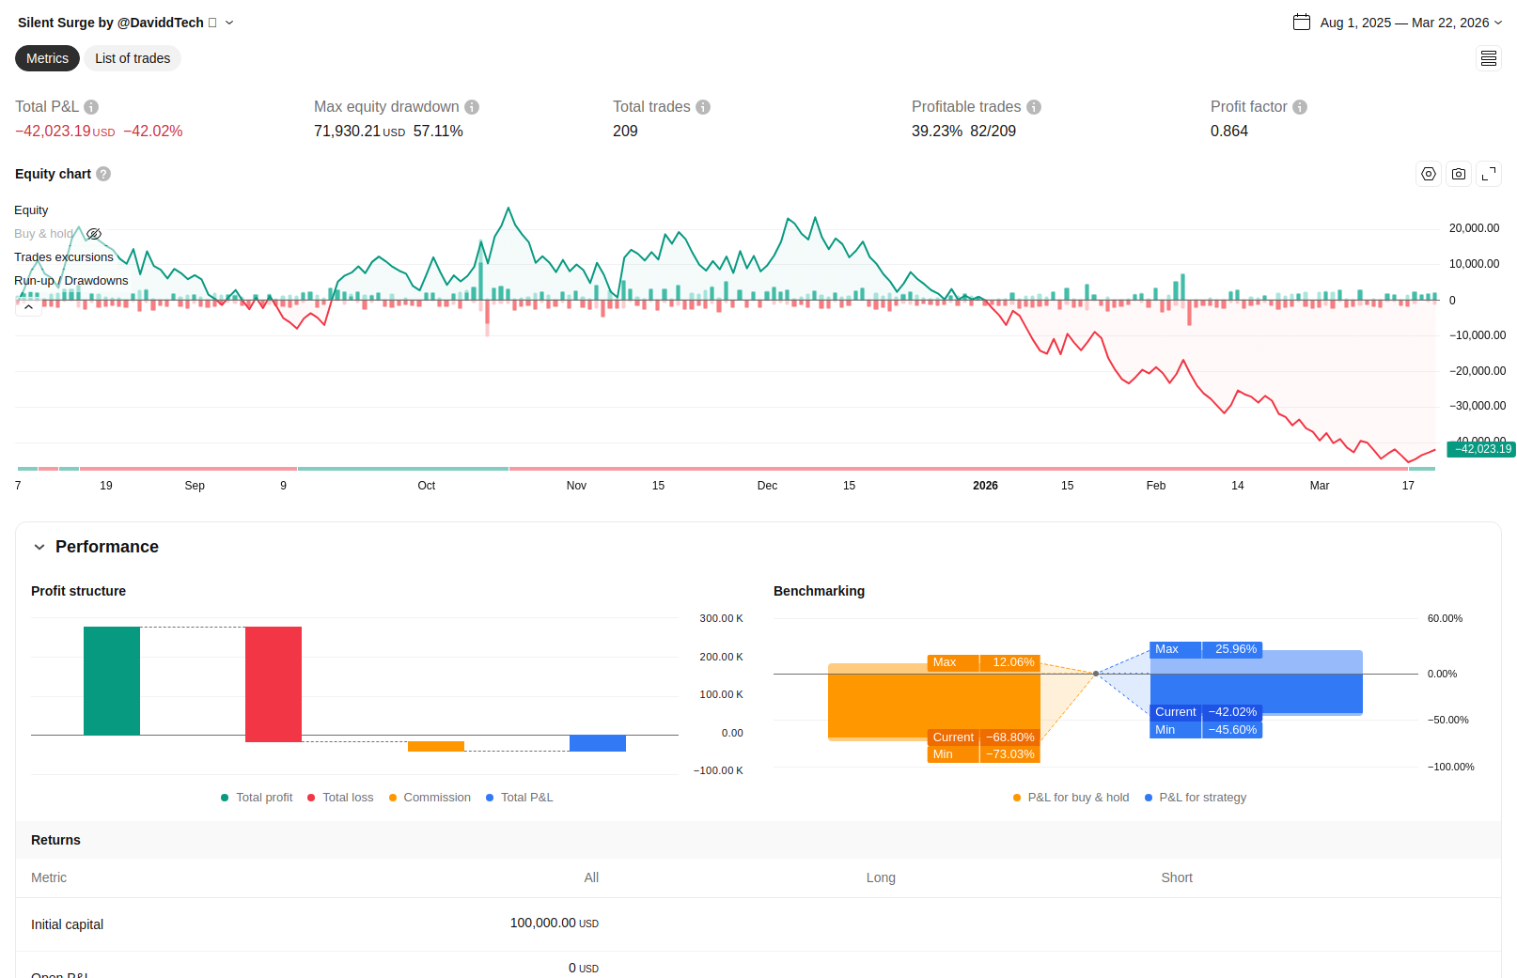The width and height of the screenshot is (1517, 978).
Task: Click the stacked rows layout icon
Action: 1489,59
